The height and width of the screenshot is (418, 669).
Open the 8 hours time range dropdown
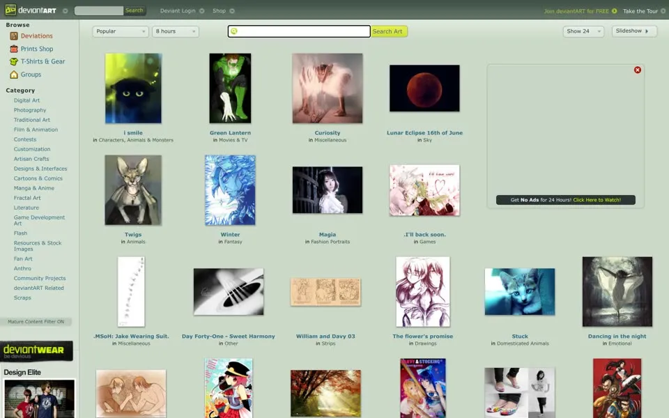(176, 31)
